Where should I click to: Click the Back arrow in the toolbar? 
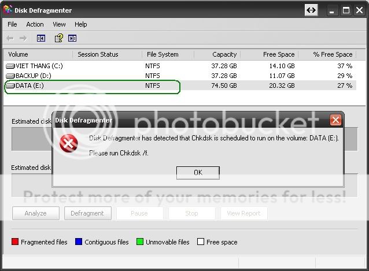tap(10, 38)
